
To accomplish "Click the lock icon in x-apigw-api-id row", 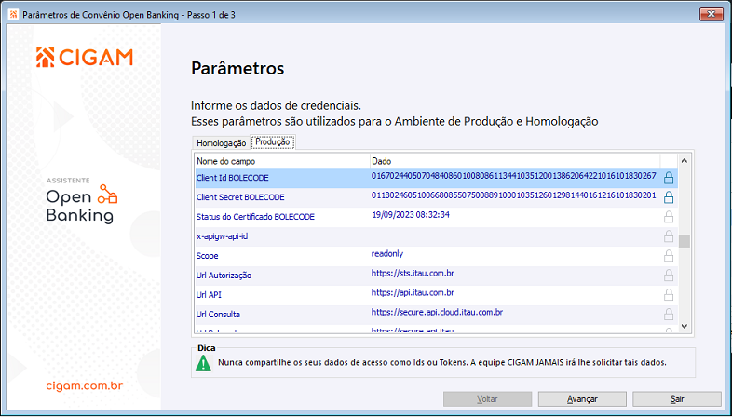I will pyautogui.click(x=669, y=236).
